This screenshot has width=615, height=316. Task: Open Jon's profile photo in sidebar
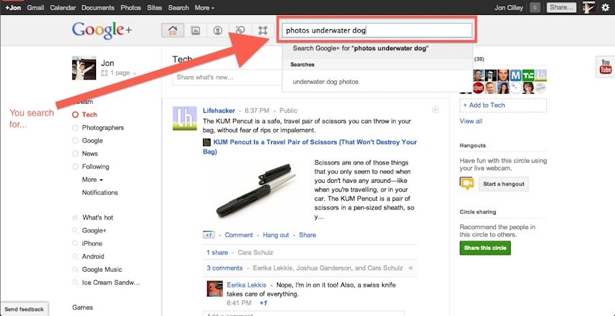tap(84, 68)
